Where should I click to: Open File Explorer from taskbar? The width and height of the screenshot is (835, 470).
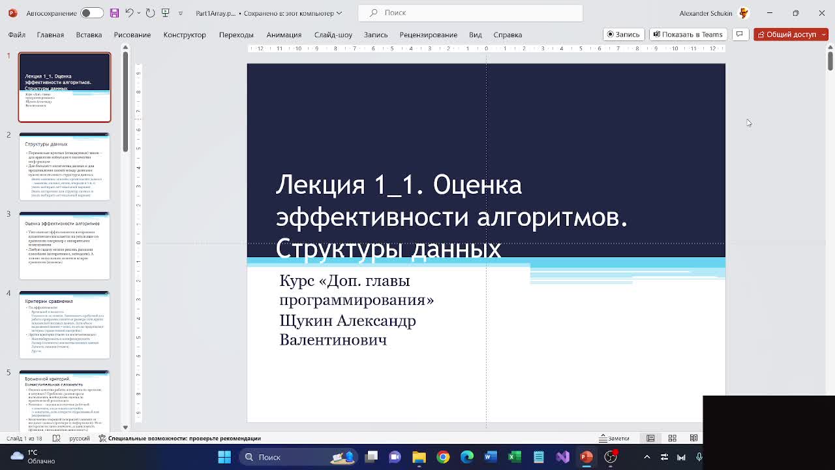pyautogui.click(x=419, y=457)
